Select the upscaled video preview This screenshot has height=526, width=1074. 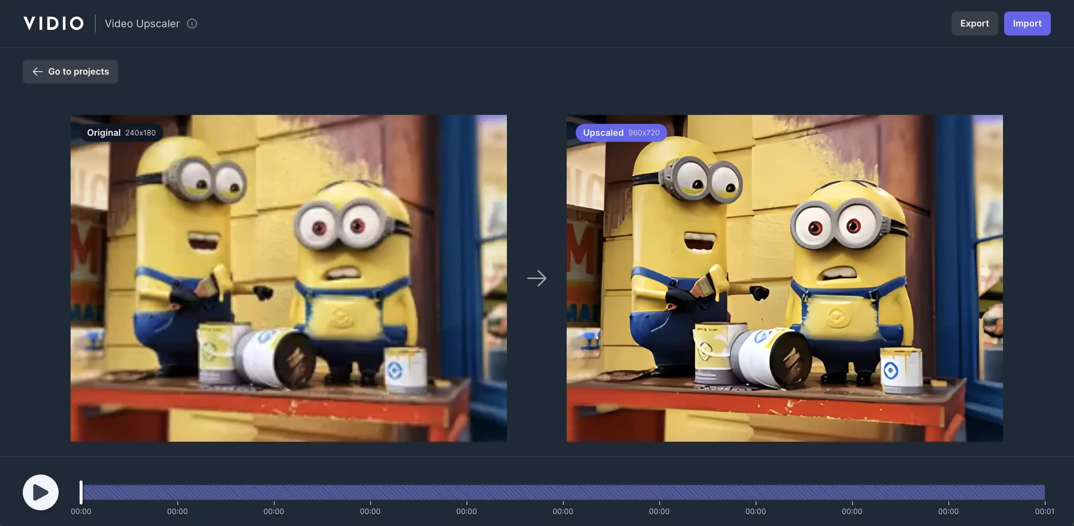[x=784, y=278]
